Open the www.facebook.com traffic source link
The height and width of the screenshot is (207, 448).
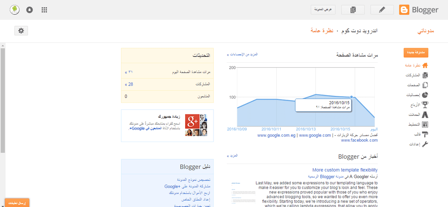[x=359, y=140]
